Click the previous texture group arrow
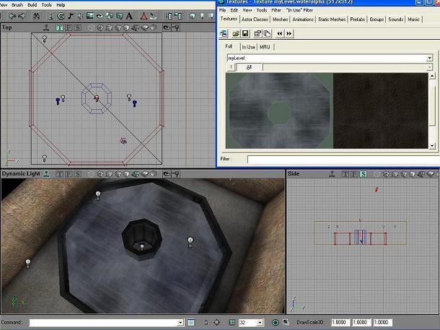 tap(279, 33)
